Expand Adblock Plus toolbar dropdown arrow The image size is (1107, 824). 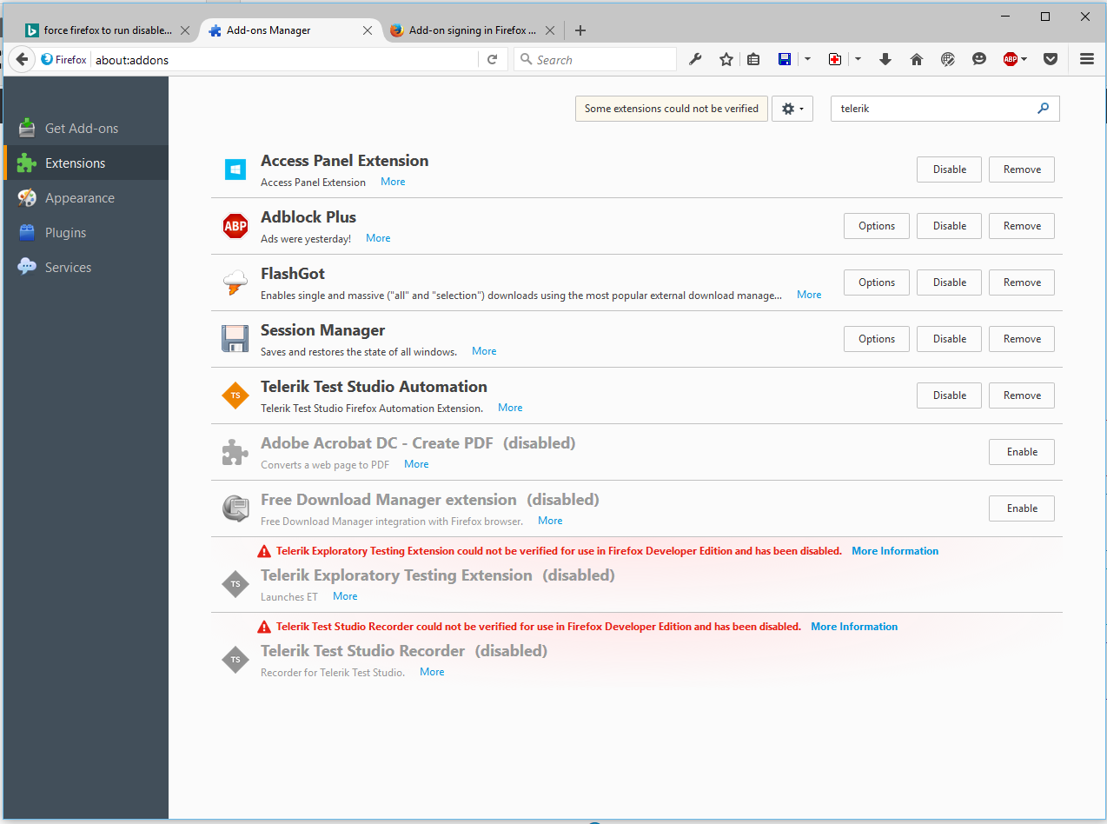(x=1024, y=59)
